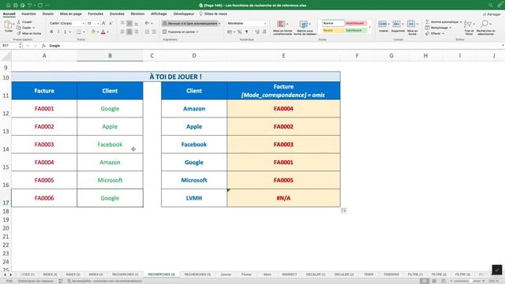Select the #N/A cell next to LVMH
The height and width of the screenshot is (284, 505).
click(x=283, y=198)
